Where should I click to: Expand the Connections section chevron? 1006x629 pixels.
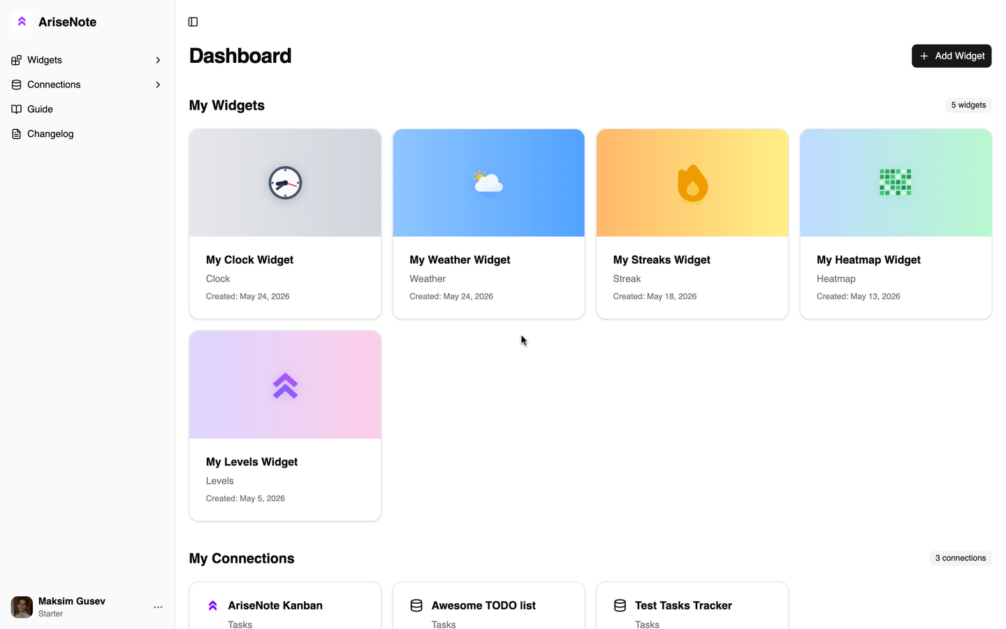click(158, 84)
